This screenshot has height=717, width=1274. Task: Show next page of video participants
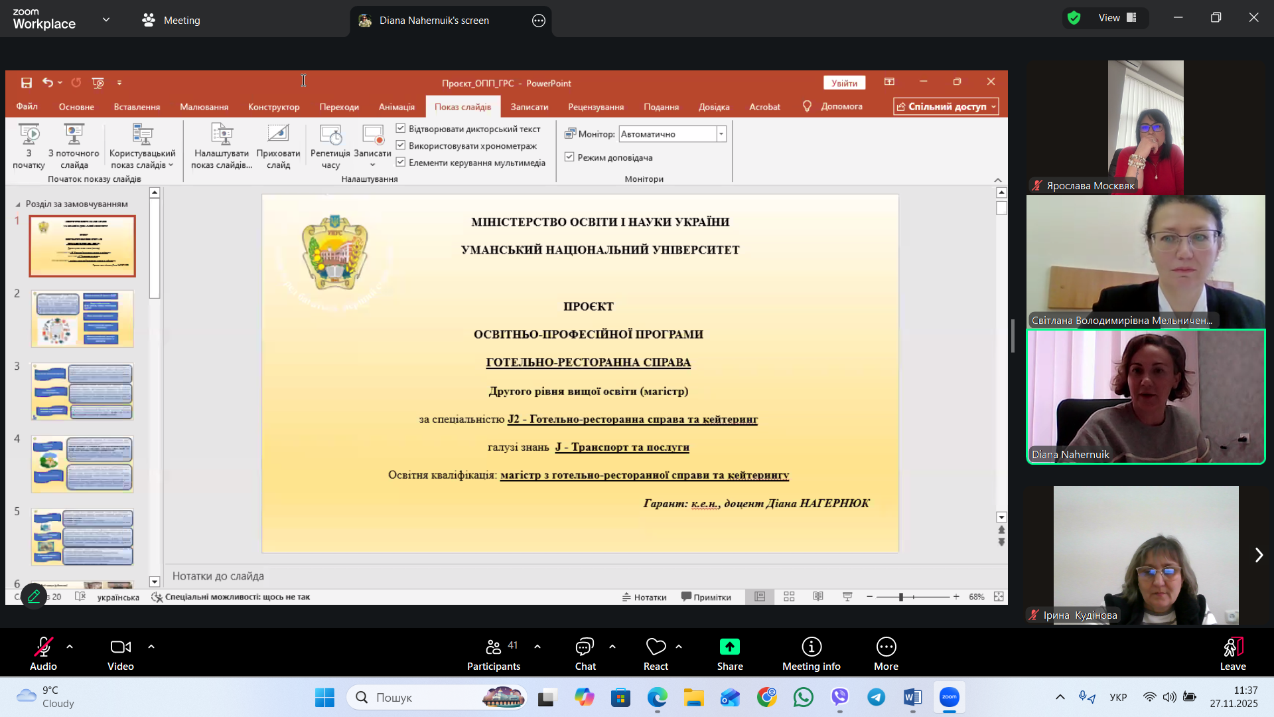tap(1259, 555)
